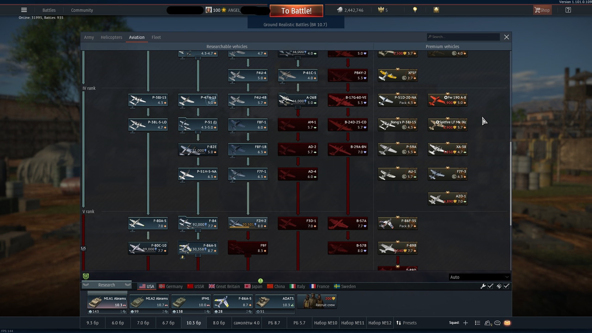Switch to the Helicopters tab
The height and width of the screenshot is (333, 592).
(111, 37)
